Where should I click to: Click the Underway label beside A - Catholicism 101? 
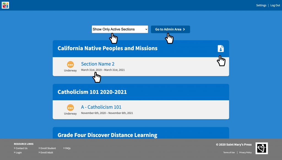pos(70,114)
